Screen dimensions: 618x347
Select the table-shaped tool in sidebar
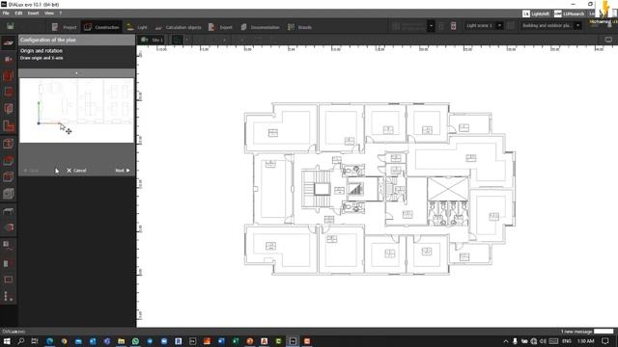coord(9,211)
